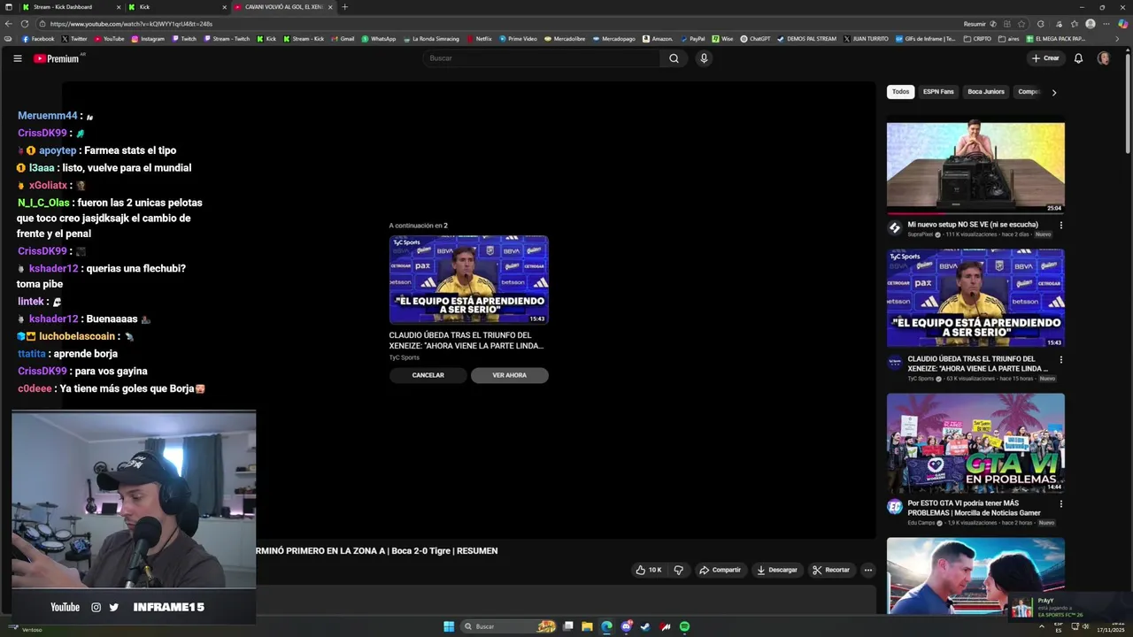The width and height of the screenshot is (1133, 637).
Task: Open YouTube notifications bell
Action: pyautogui.click(x=1078, y=58)
